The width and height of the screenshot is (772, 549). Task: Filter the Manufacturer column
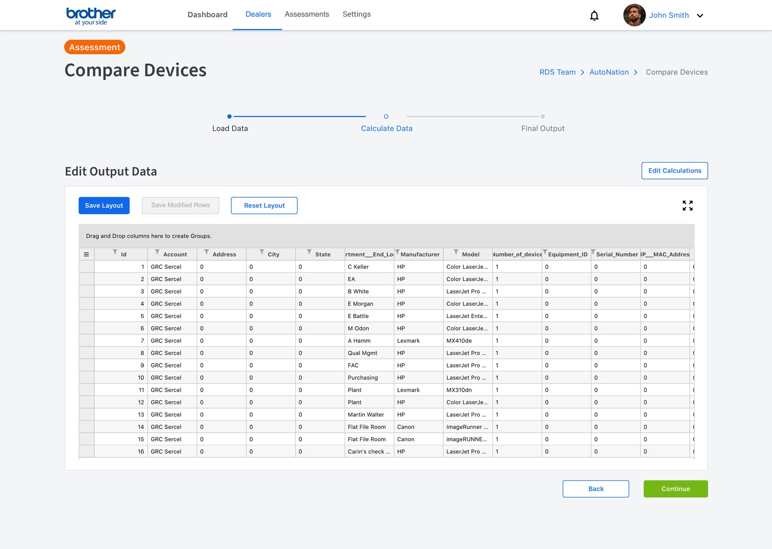tap(397, 252)
